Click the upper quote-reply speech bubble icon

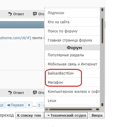35,14
